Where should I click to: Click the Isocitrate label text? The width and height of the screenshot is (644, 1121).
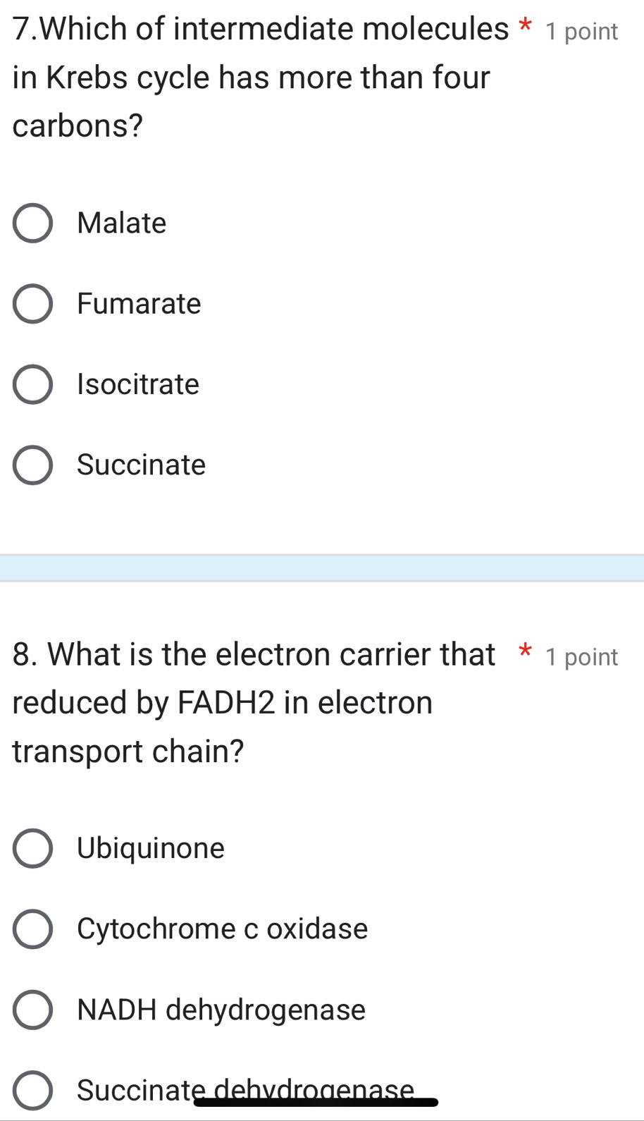(x=138, y=384)
